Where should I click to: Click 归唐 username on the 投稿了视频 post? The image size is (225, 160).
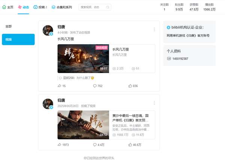61,100
